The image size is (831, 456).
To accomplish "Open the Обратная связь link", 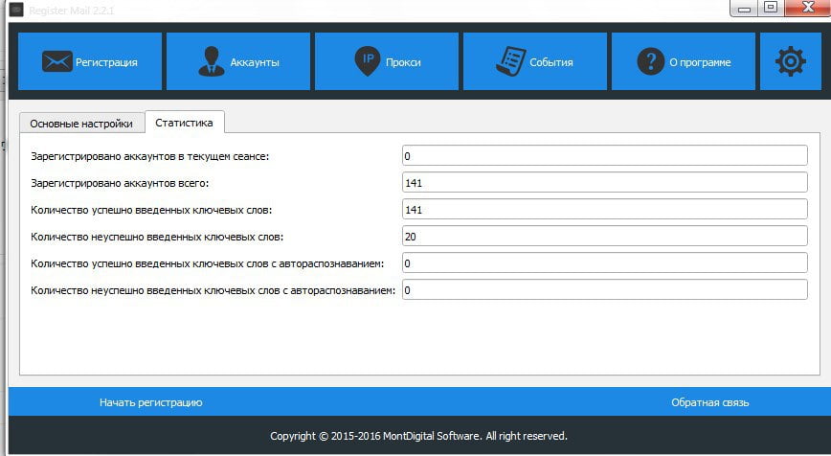I will coord(709,402).
